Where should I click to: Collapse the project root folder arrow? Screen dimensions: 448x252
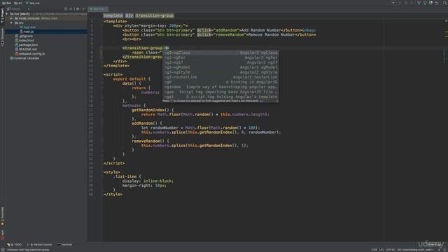7,14
